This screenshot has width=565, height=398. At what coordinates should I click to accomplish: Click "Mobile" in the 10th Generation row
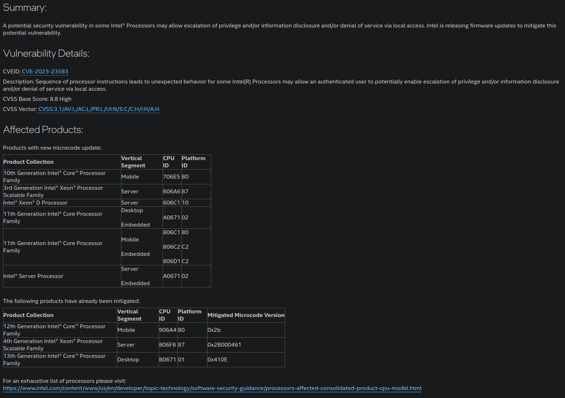click(130, 177)
